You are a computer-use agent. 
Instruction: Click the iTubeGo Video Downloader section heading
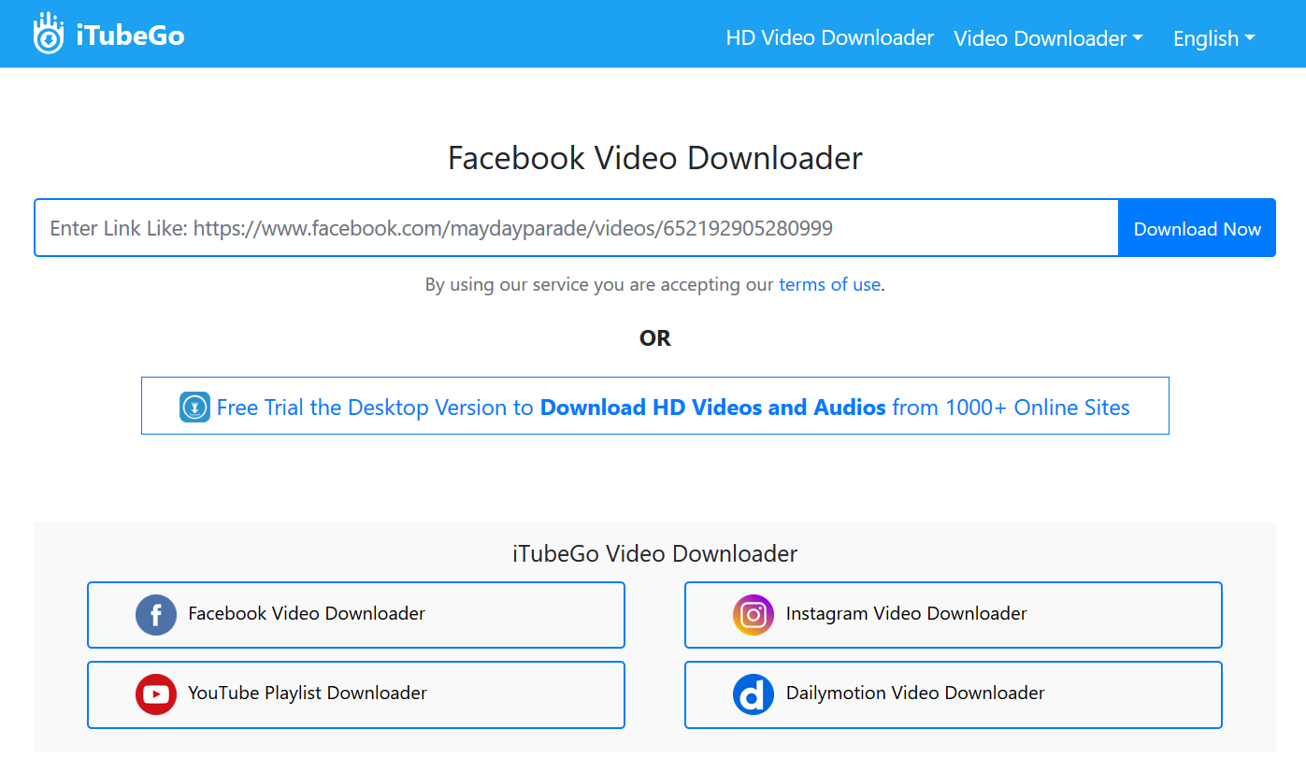pos(654,553)
